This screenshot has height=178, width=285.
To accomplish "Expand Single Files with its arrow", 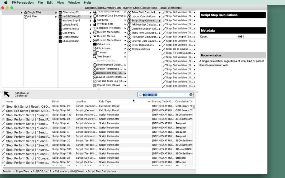I will pos(56,13).
